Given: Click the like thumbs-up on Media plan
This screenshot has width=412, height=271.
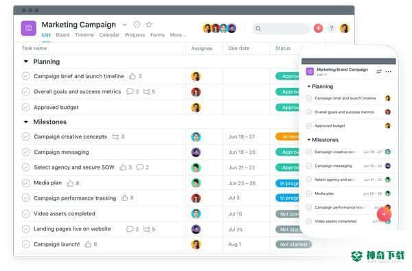Looking at the screenshot, I should [x=70, y=183].
